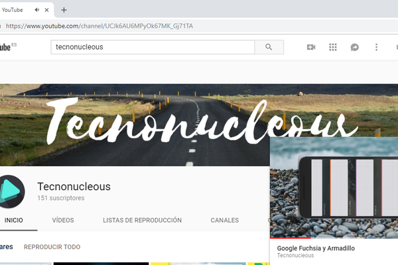Click the YouTube logo

(7, 47)
